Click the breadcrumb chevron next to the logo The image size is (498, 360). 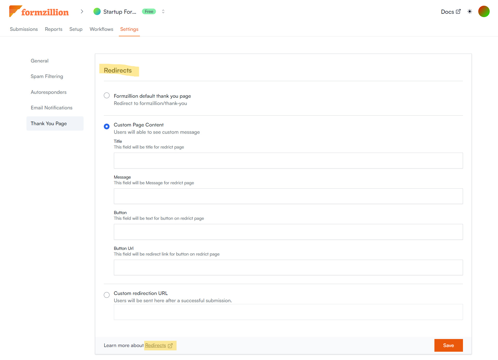click(x=82, y=11)
